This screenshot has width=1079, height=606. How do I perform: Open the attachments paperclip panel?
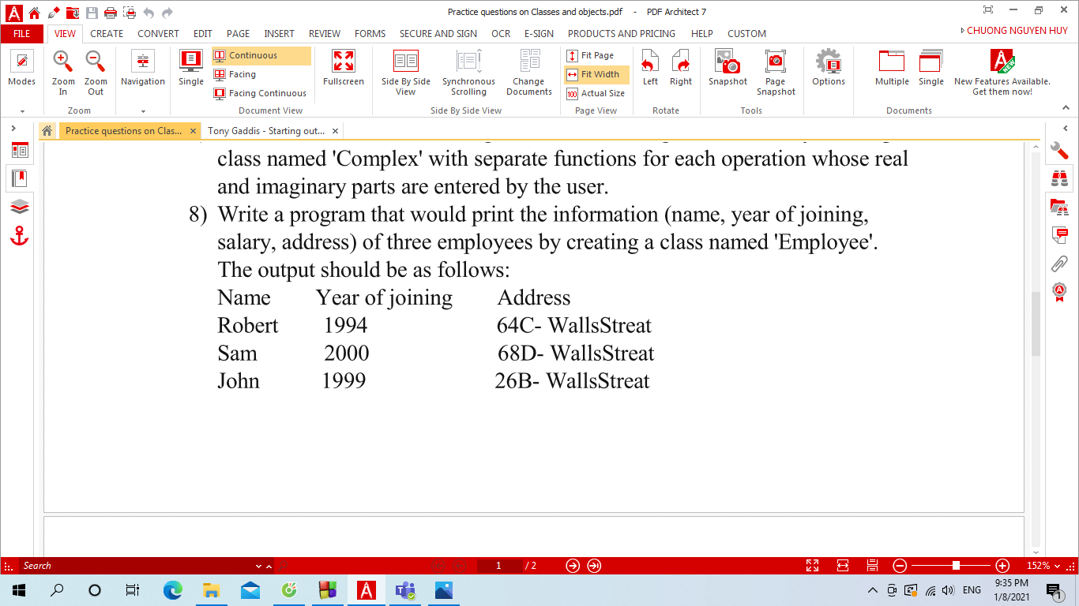point(1059,263)
